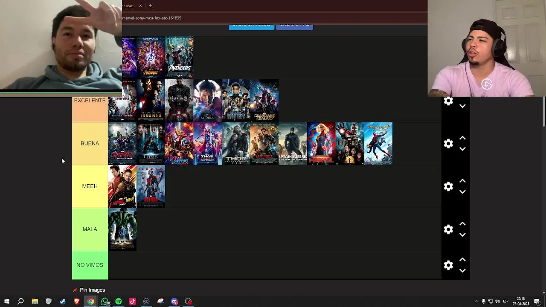Open the pink music-note app in taskbar

coord(132,301)
